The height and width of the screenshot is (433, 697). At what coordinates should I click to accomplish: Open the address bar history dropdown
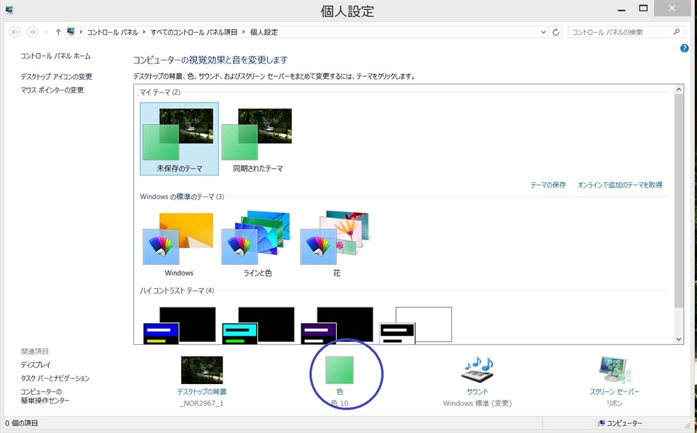[543, 32]
